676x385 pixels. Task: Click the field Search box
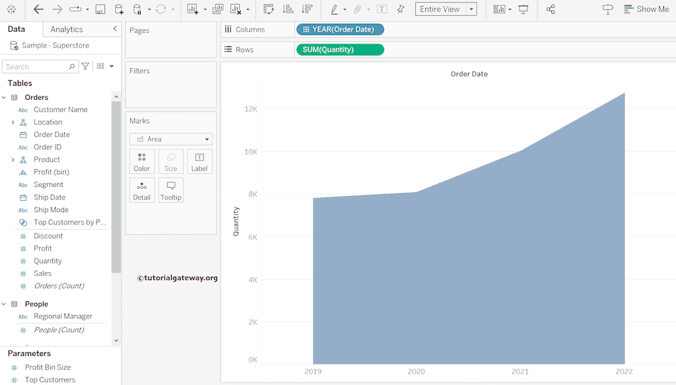40,67
